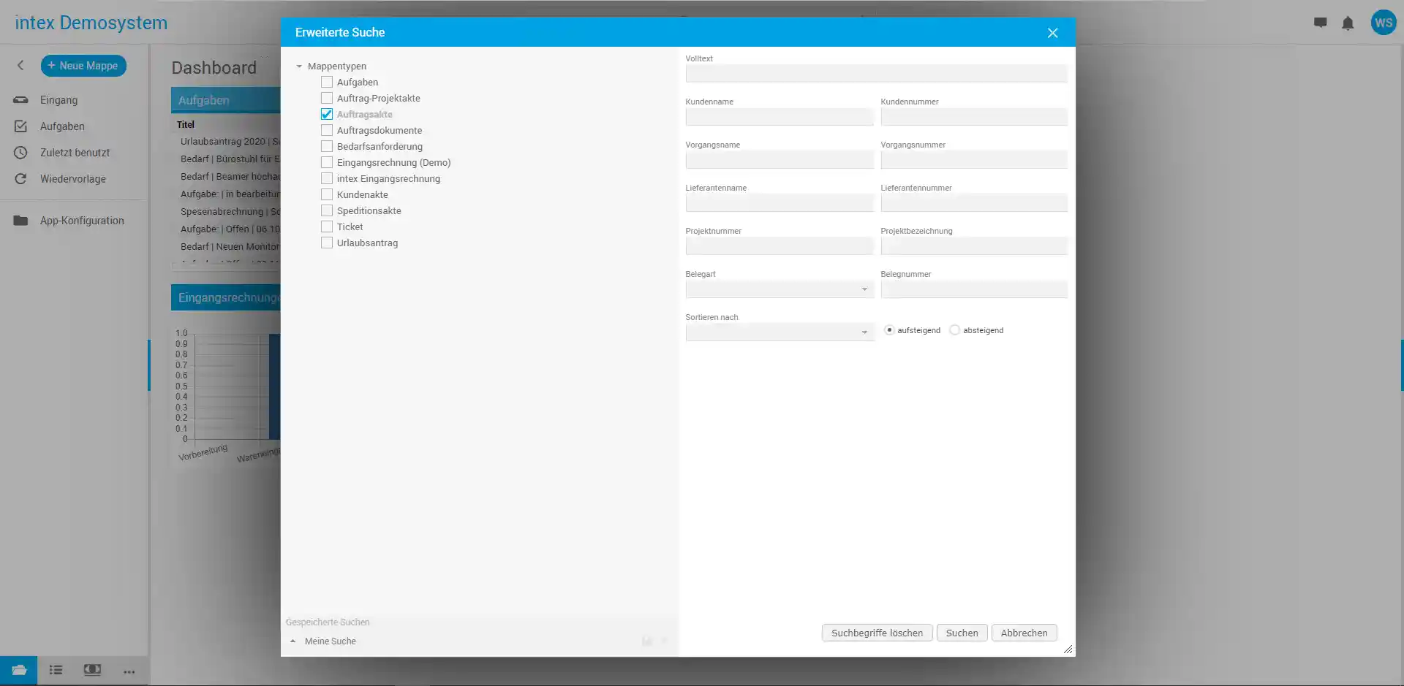Close the Erweiterte Suche dialog
The width and height of the screenshot is (1404, 686).
click(1052, 33)
